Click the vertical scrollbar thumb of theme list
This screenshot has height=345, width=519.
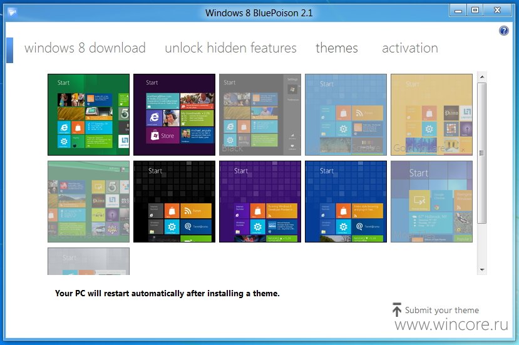click(482, 153)
